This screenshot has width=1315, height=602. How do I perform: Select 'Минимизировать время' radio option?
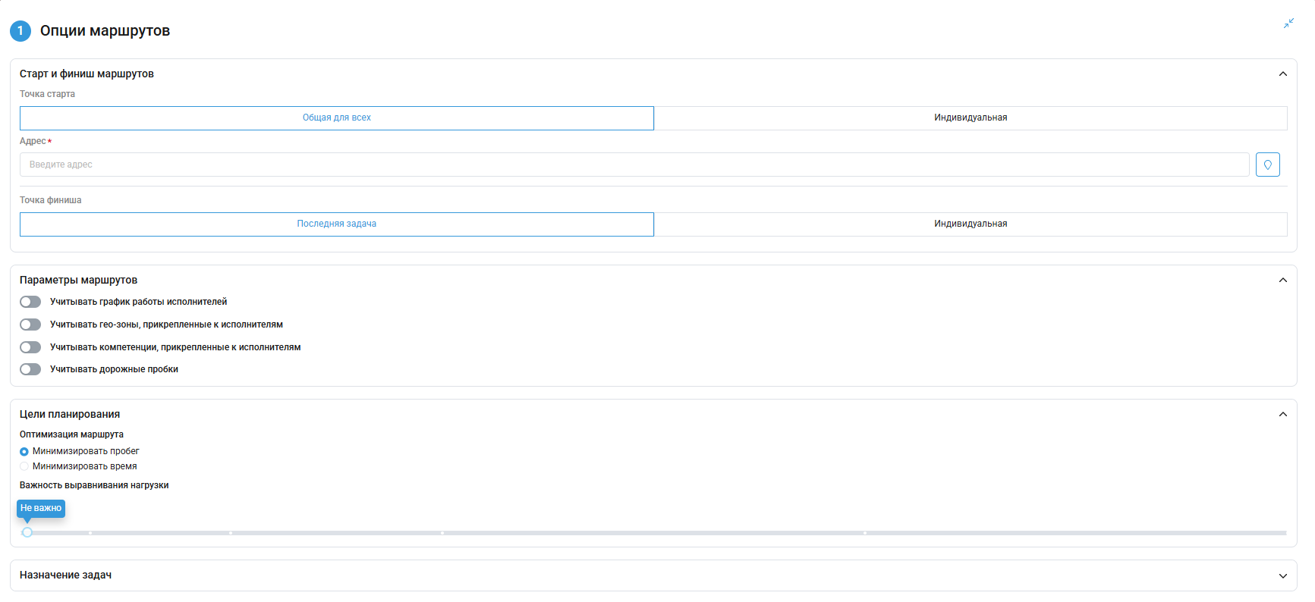pos(24,467)
